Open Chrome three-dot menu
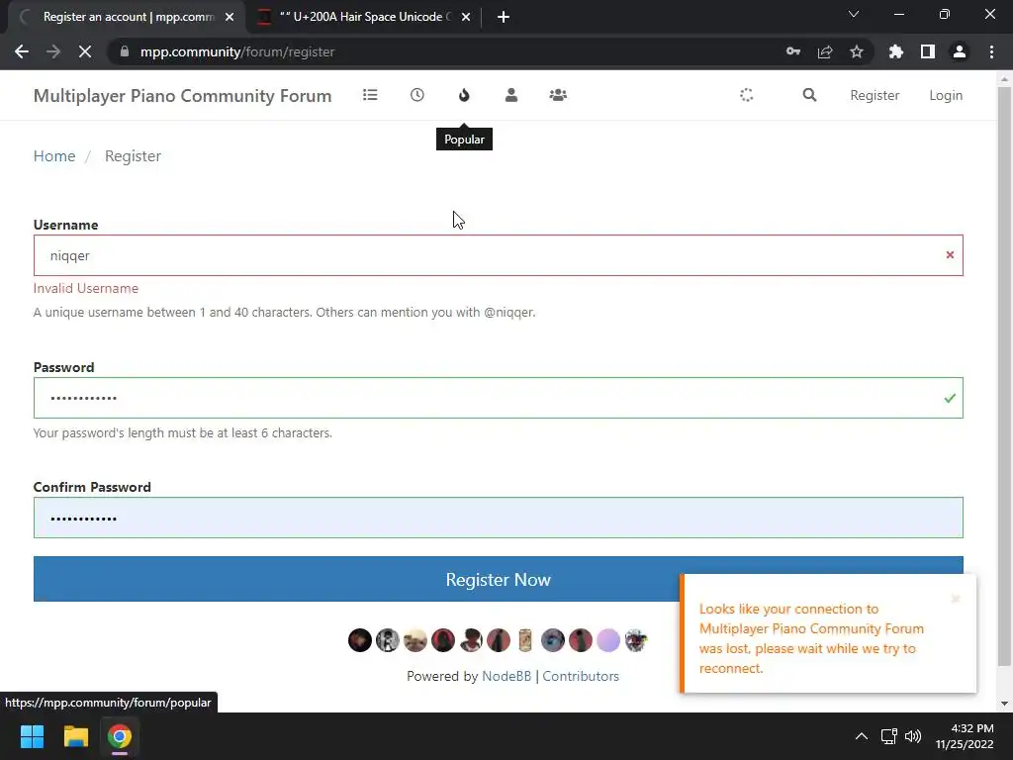Screen dimensions: 1013x760 click(x=991, y=51)
